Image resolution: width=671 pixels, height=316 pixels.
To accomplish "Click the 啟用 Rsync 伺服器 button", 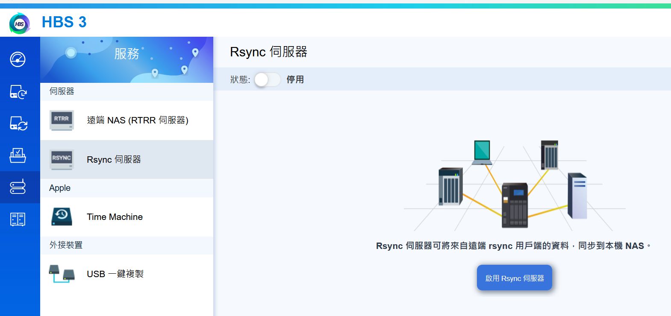I will (x=515, y=278).
